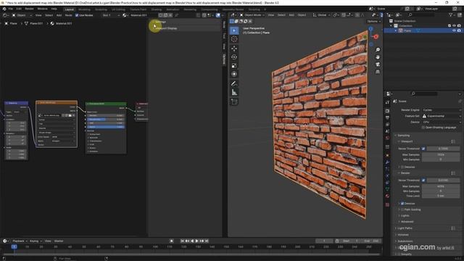
Task: Toggle viewport Noise Threshold checkbox
Action: (x=423, y=149)
